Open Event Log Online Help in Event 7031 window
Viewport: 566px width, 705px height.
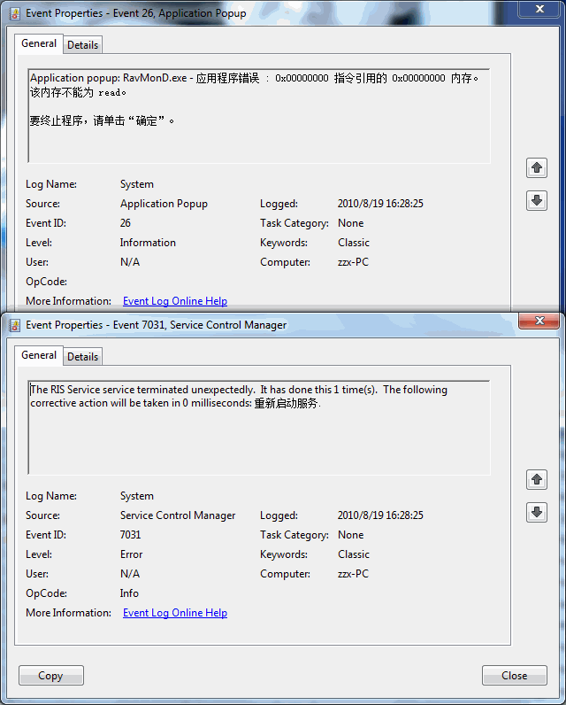click(175, 612)
